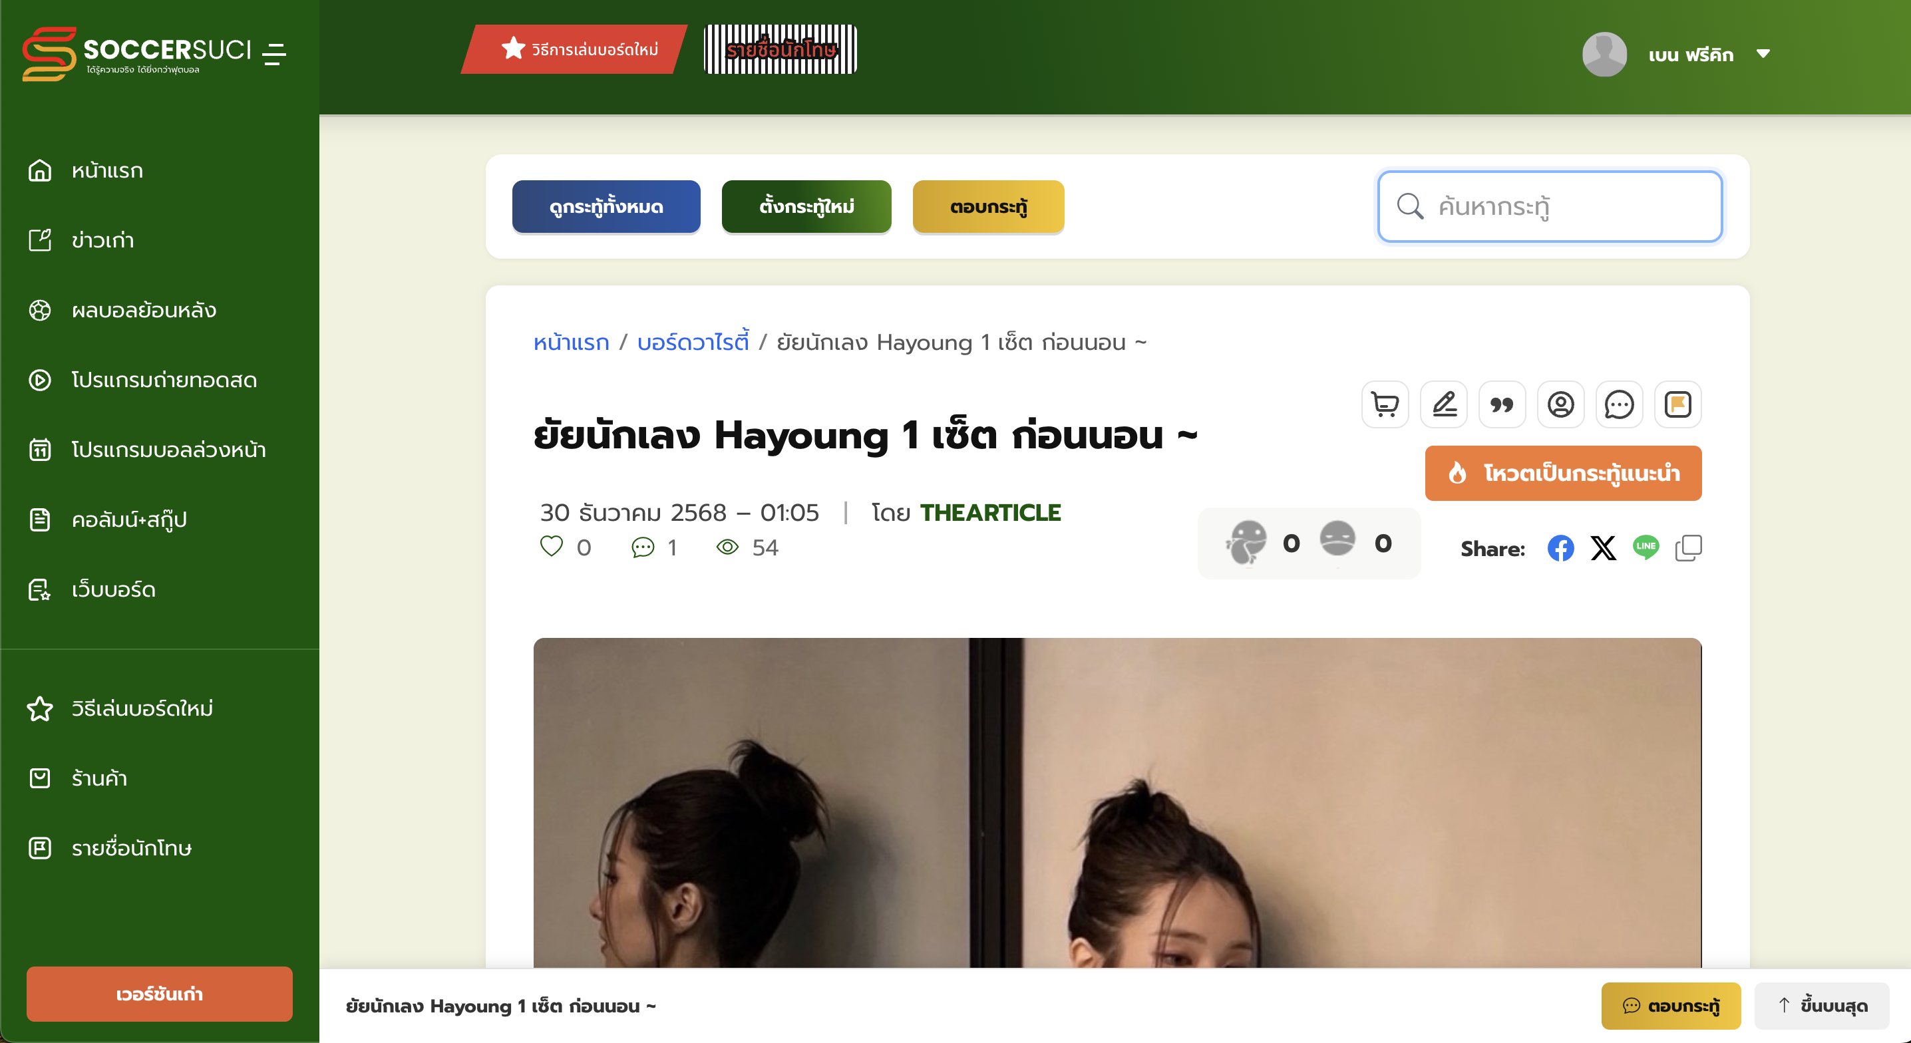Viewport: 1911px width, 1043px height.
Task: Share the post on X
Action: click(1603, 548)
